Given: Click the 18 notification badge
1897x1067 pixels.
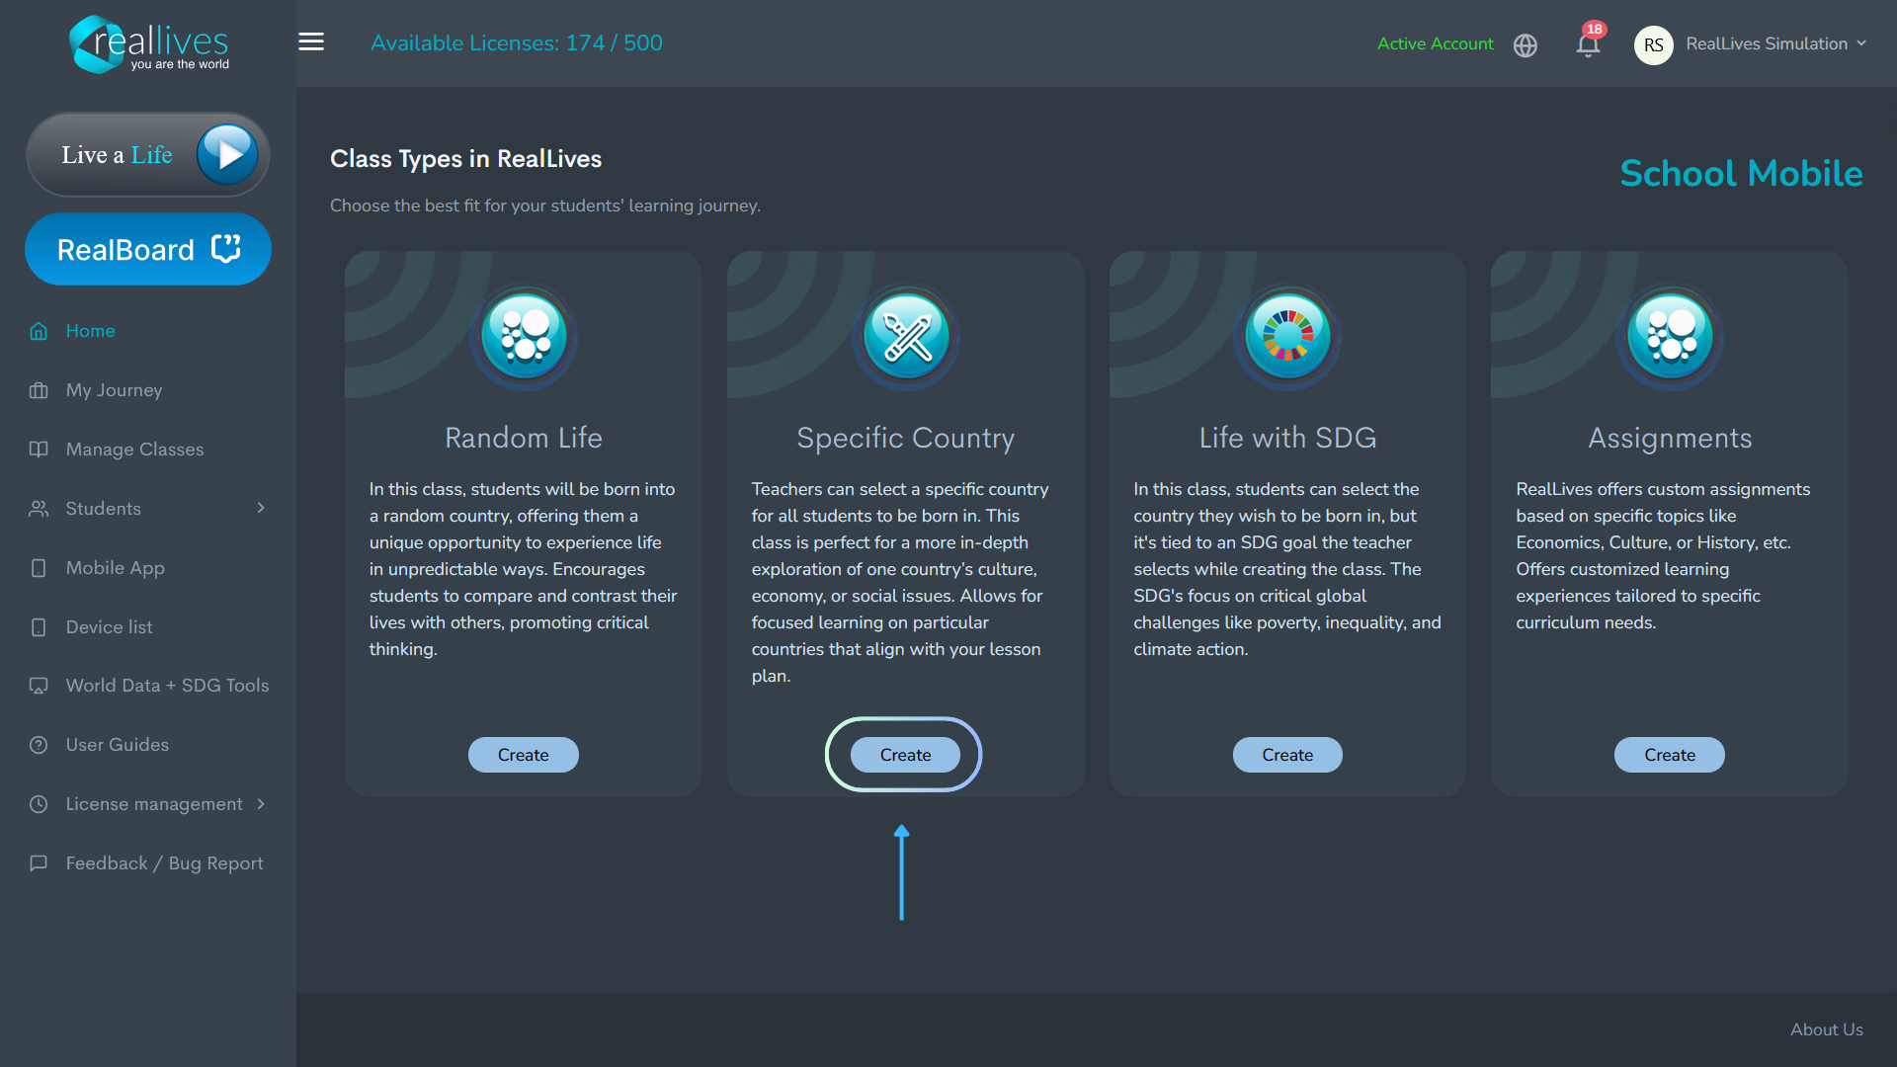Looking at the screenshot, I should tap(1595, 29).
